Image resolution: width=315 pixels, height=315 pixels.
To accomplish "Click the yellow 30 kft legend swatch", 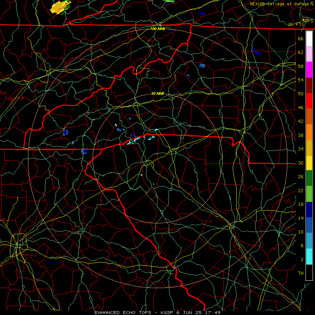I will point(309,163).
